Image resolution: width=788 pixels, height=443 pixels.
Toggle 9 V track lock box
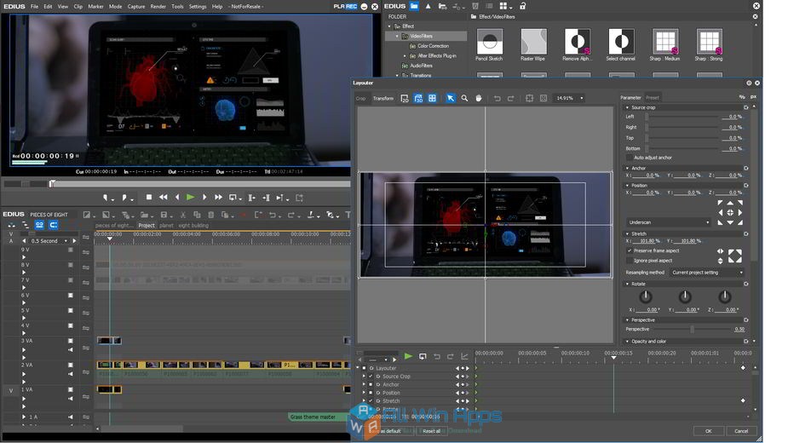pos(71,250)
